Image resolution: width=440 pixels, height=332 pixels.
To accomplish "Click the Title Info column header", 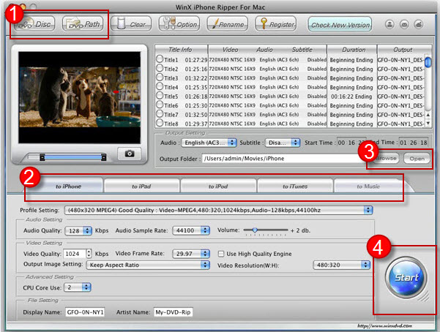I will tap(182, 50).
